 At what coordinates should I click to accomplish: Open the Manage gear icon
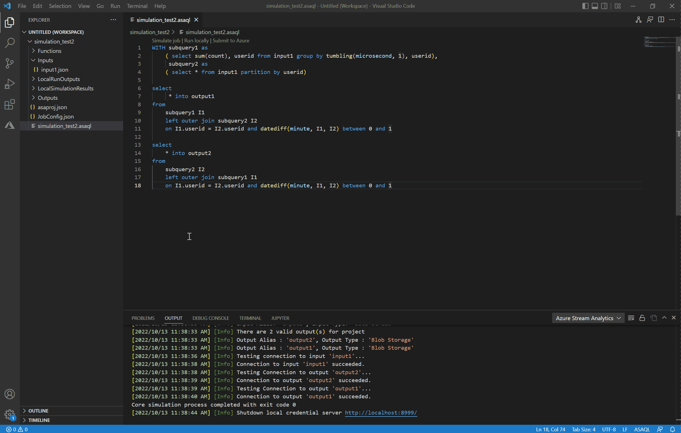pos(10,414)
